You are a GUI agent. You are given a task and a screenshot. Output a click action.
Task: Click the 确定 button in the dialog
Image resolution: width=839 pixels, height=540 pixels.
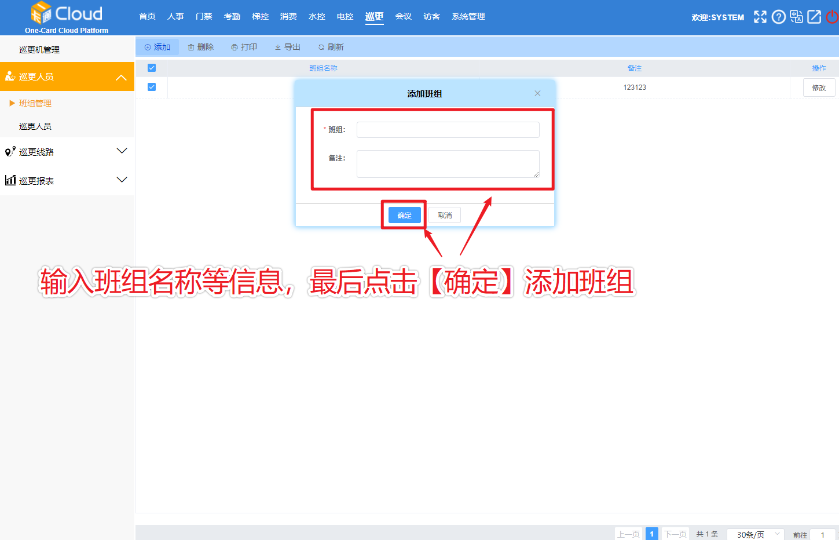coord(405,215)
